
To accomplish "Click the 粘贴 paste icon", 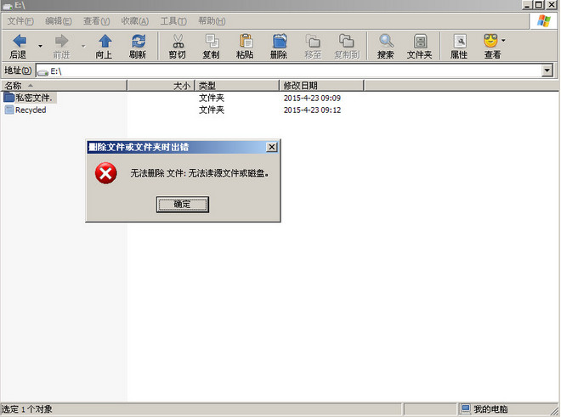I will 246,41.
